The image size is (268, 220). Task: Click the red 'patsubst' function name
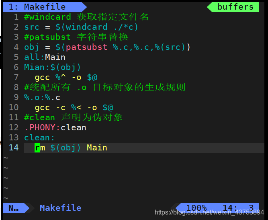(x=87, y=47)
